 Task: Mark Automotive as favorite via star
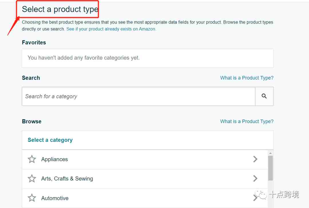(x=32, y=198)
